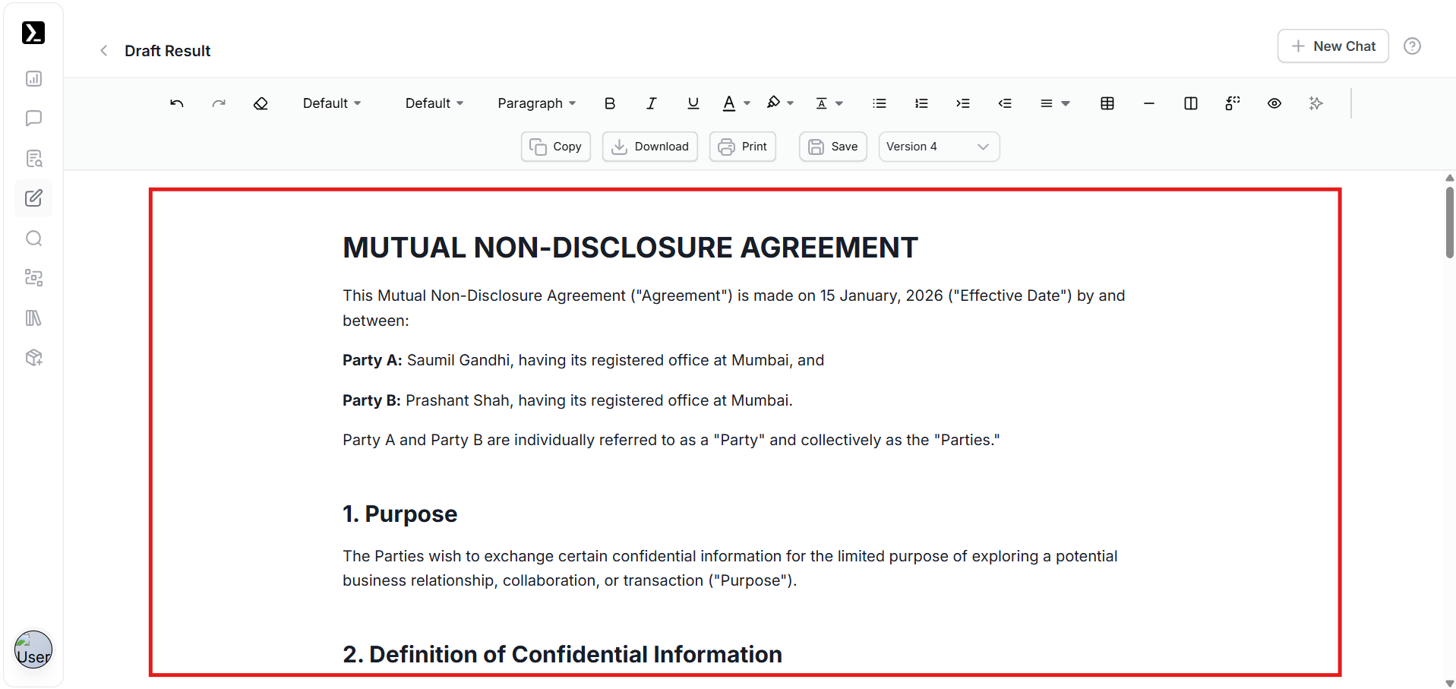Open the highlight color picker arrow
Viewport: 1456px width, 689px height.
[x=791, y=103]
